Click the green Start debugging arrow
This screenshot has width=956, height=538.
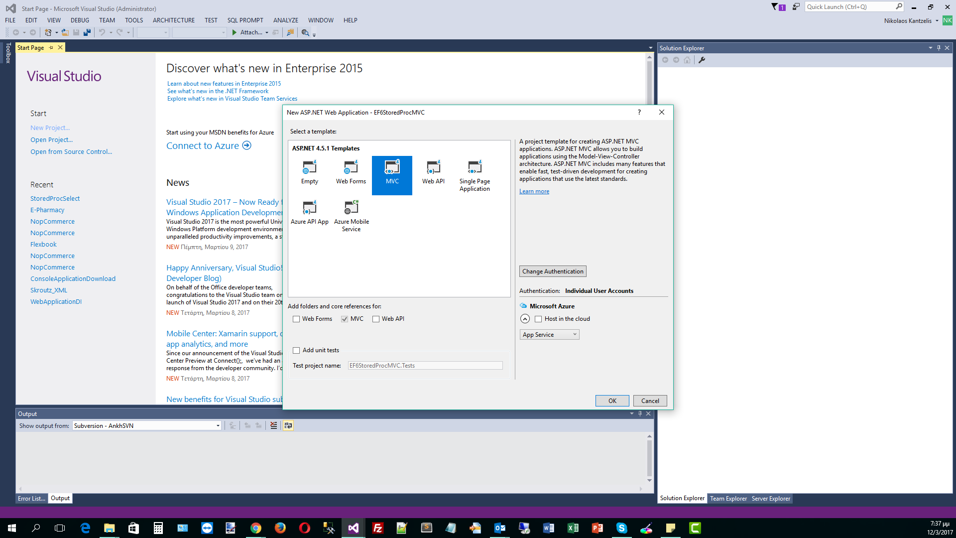(234, 32)
